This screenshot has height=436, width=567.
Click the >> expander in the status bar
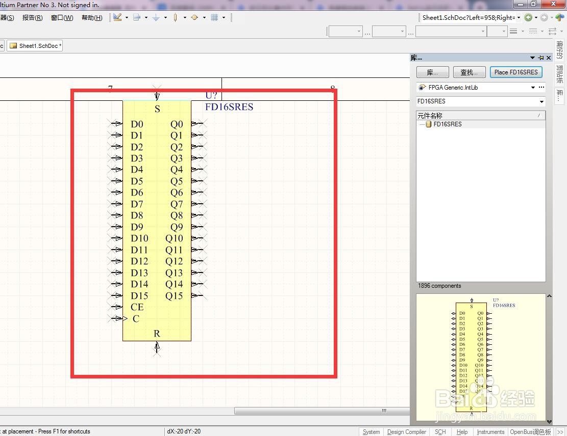point(560,431)
